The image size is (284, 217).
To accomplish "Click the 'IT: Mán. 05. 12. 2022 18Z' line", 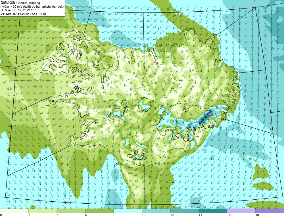I will [18, 10].
